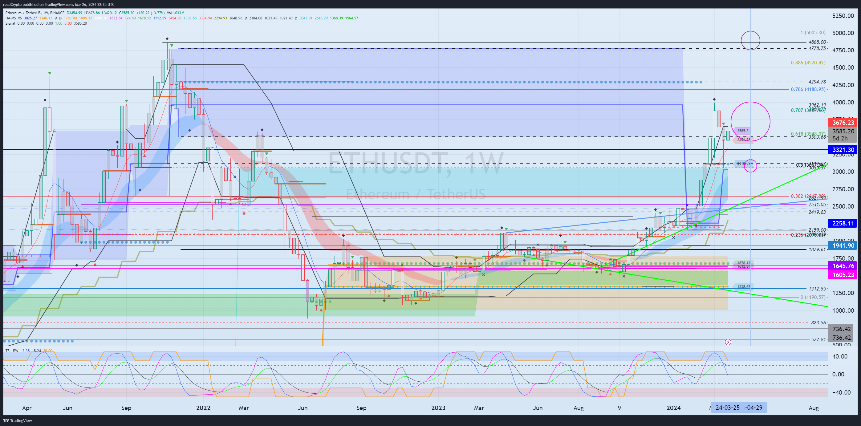The height and width of the screenshot is (426, 861).
Task: Click the HA-MS_VS indicator legend name
Action: point(14,18)
